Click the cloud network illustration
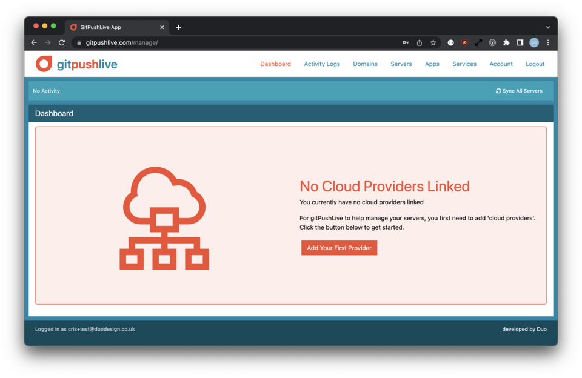Image resolution: width=582 pixels, height=378 pixels. pos(164,218)
